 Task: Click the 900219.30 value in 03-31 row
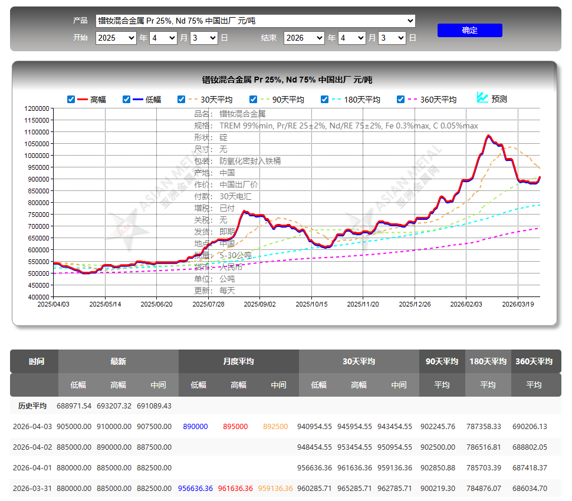pyautogui.click(x=438, y=488)
